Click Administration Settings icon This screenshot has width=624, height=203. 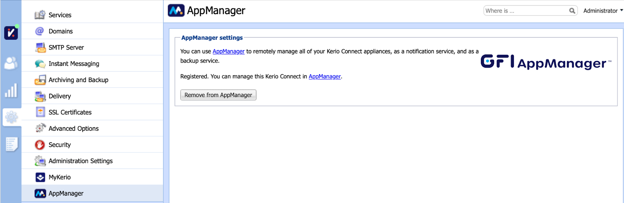point(40,161)
